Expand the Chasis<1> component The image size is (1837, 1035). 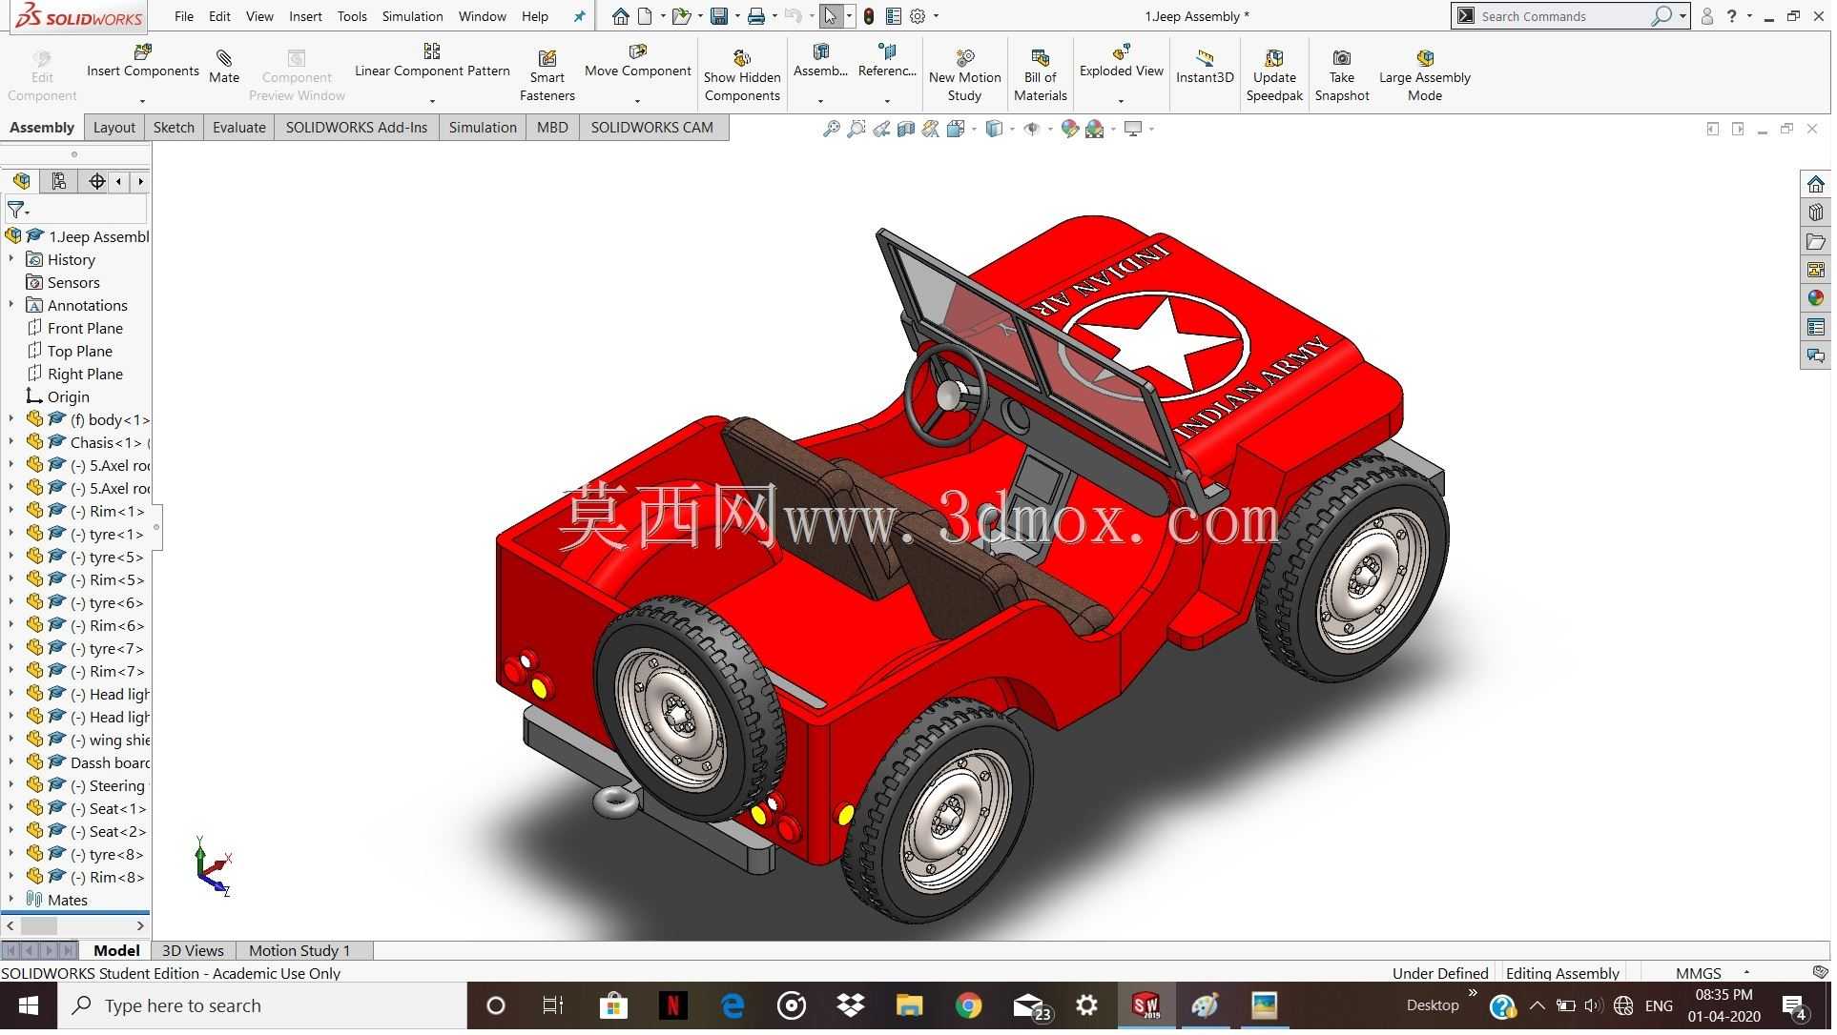(11, 442)
